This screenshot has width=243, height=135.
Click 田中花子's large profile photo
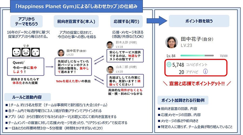pyautogui.click(x=171, y=42)
